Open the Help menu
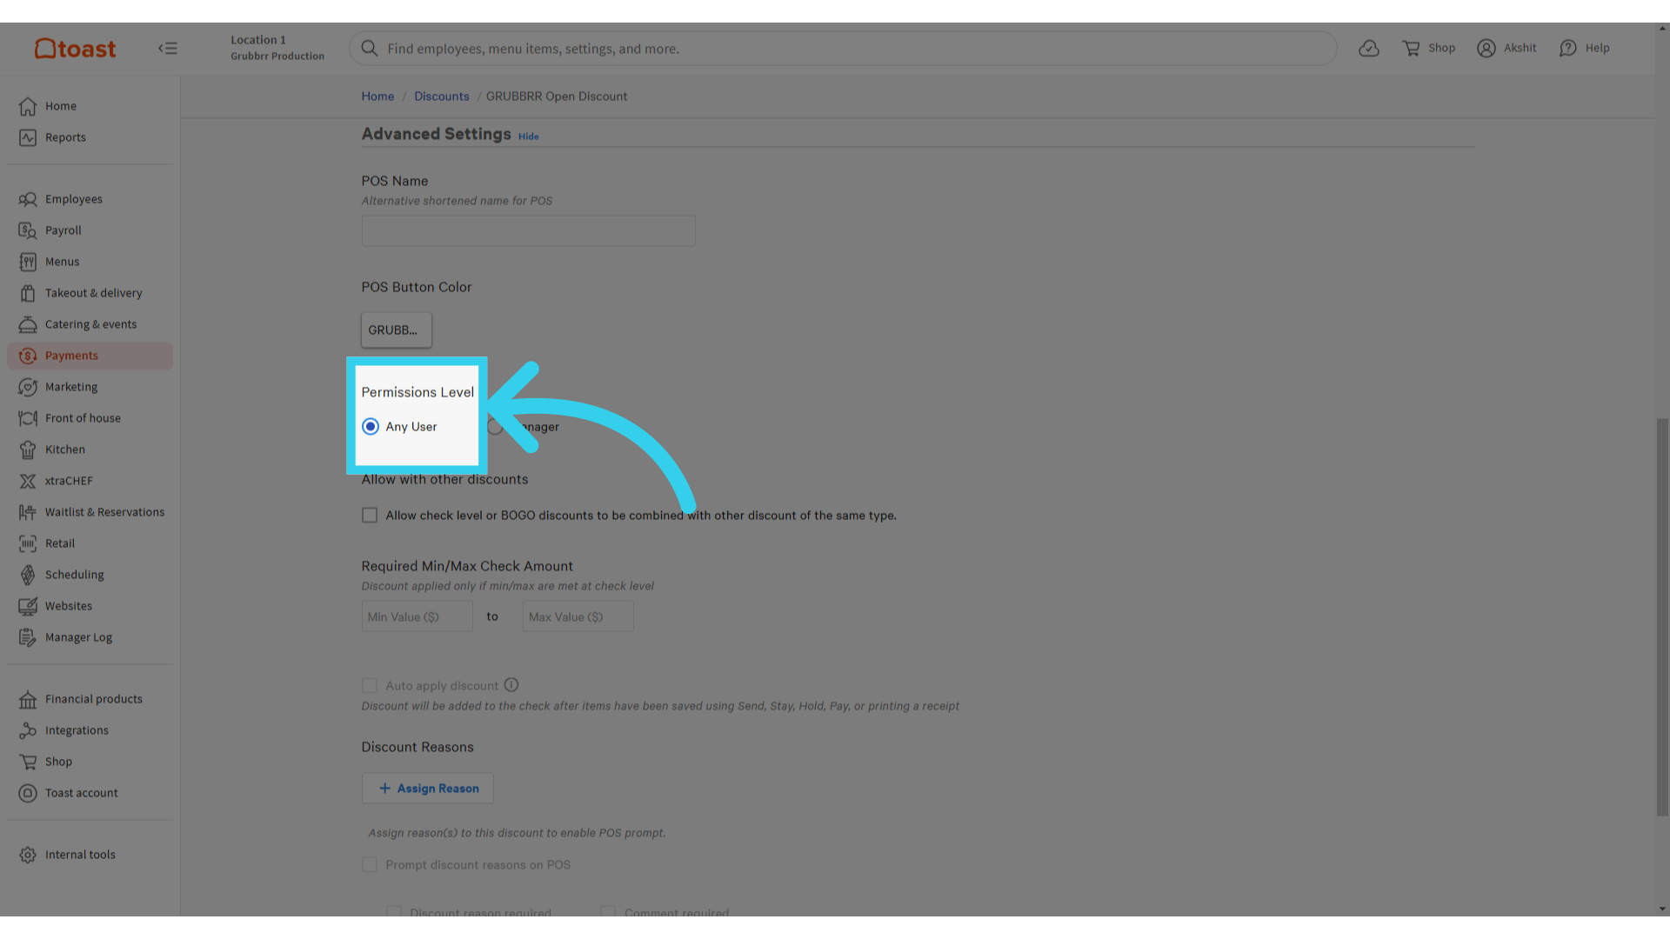 (1584, 49)
